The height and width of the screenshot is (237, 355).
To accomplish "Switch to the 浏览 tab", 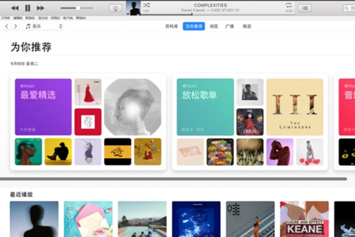I will point(214,26).
